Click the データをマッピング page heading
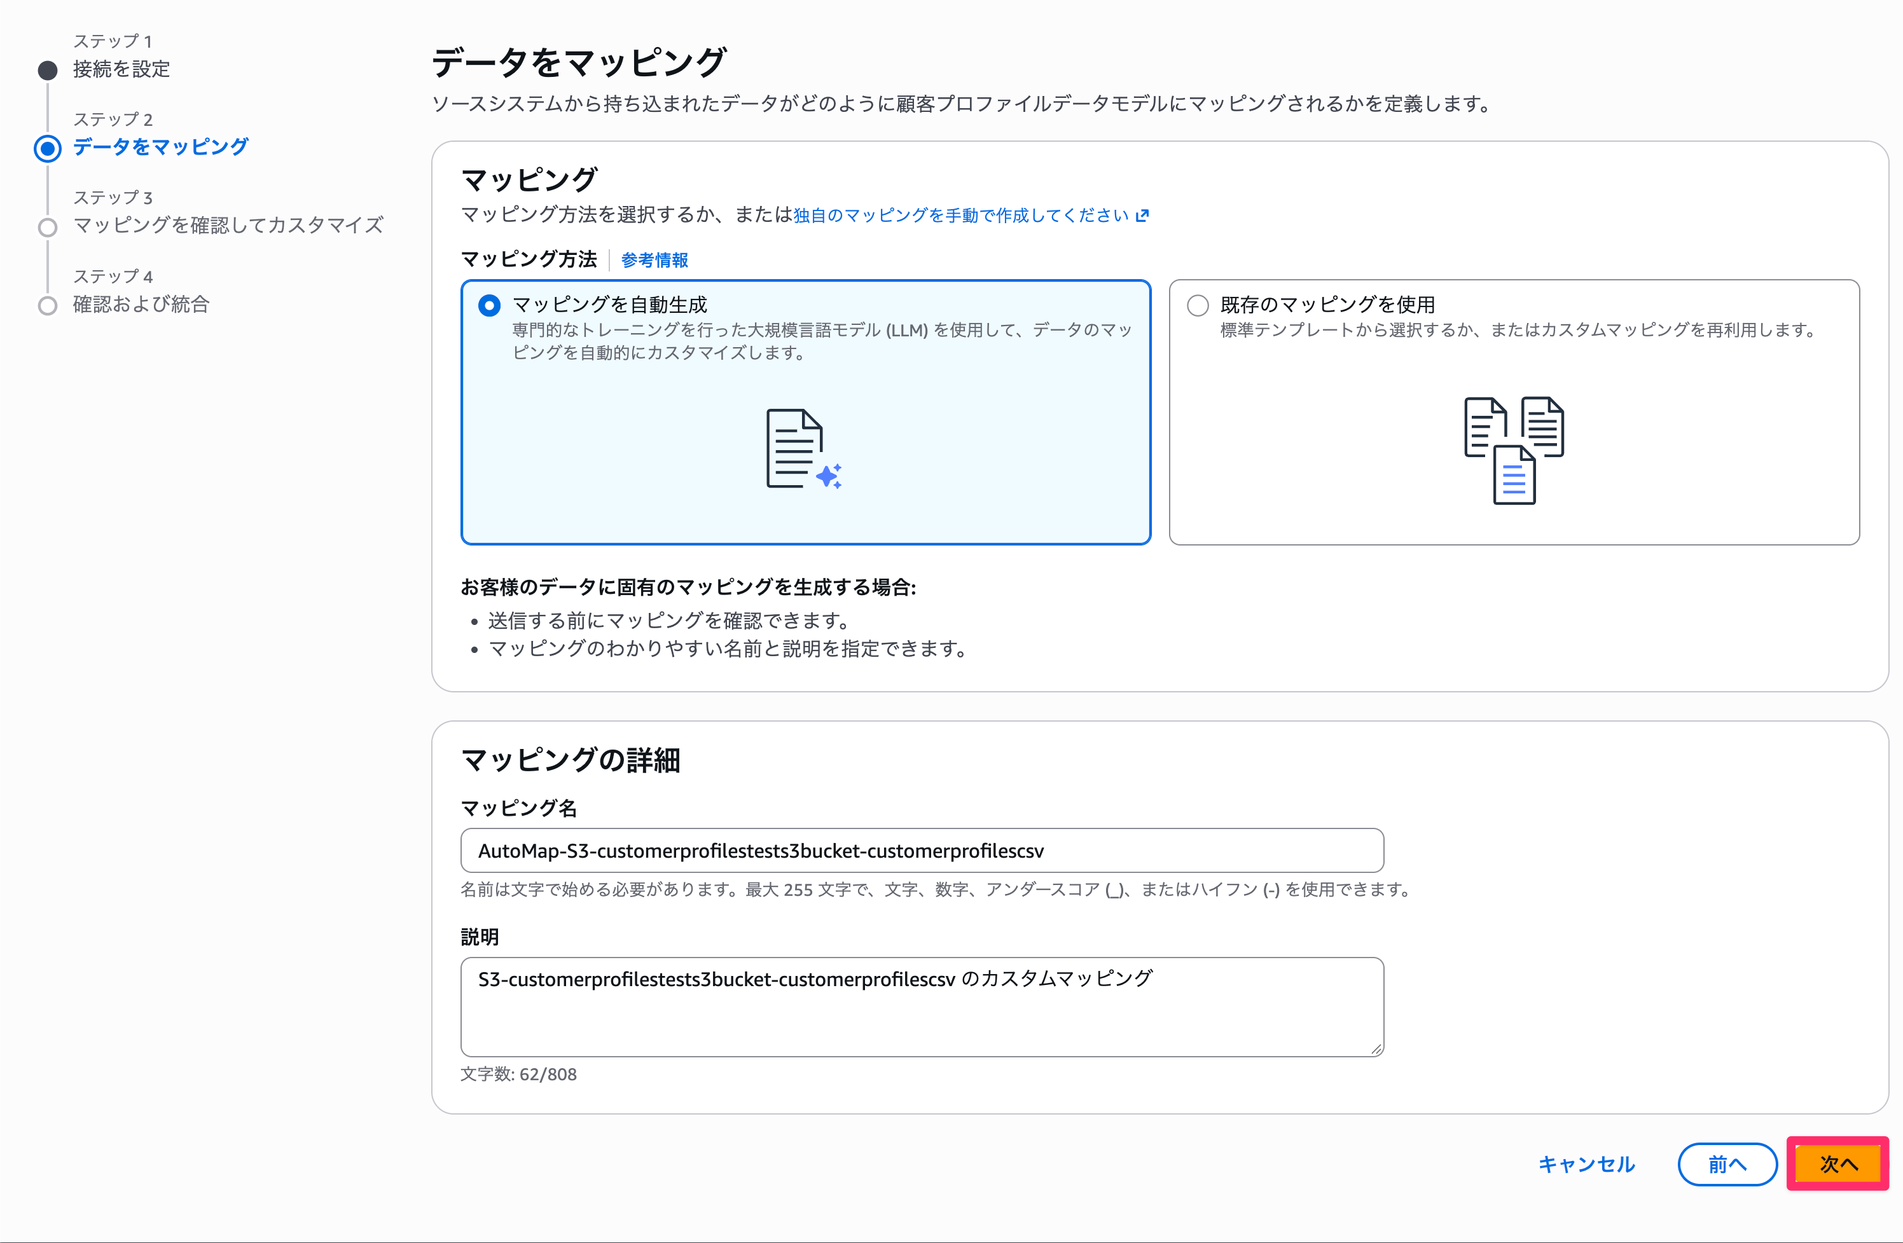Viewport: 1903px width, 1243px height. (x=578, y=62)
